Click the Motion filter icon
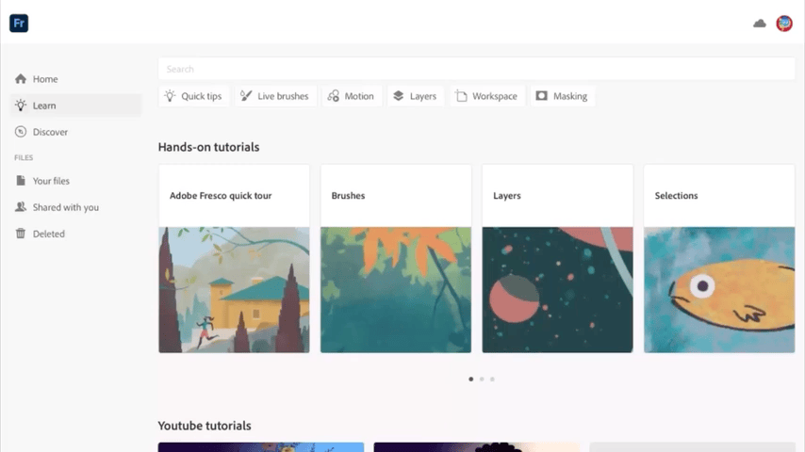This screenshot has height=452, width=805. click(333, 96)
